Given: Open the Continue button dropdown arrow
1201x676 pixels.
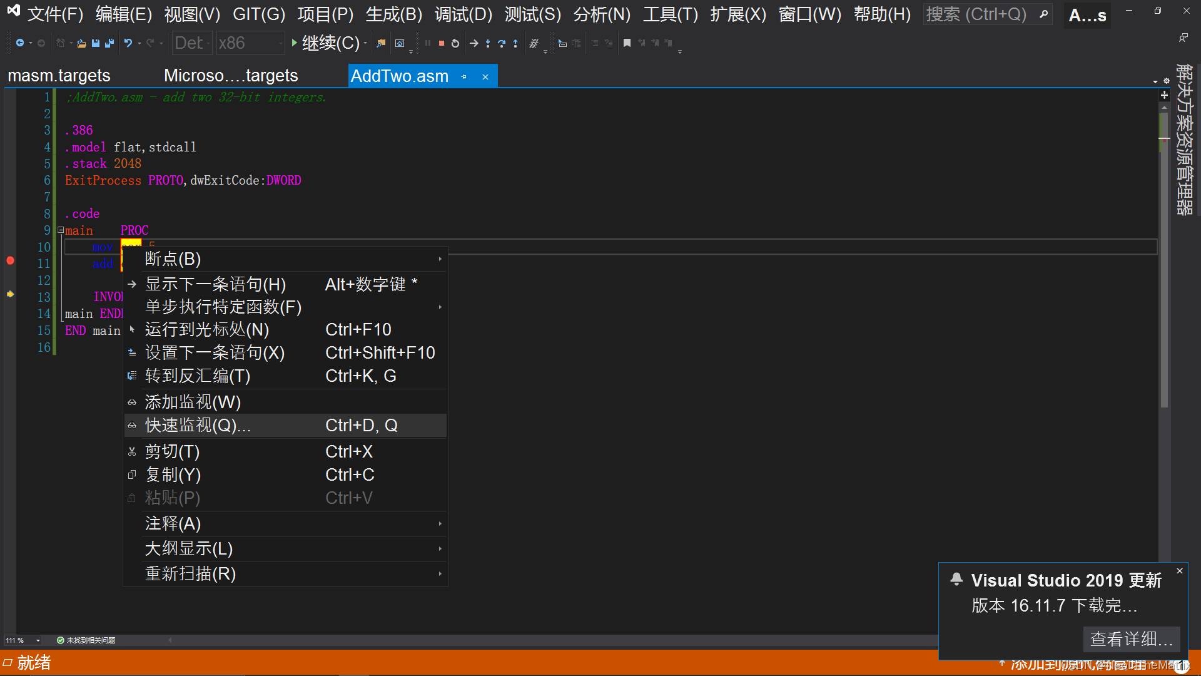Looking at the screenshot, I should click(x=365, y=43).
